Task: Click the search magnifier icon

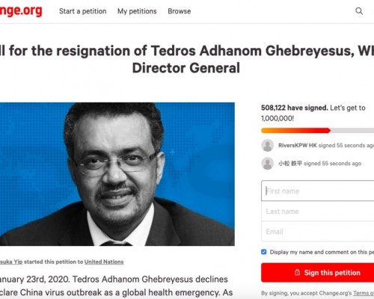Action: (x=359, y=11)
